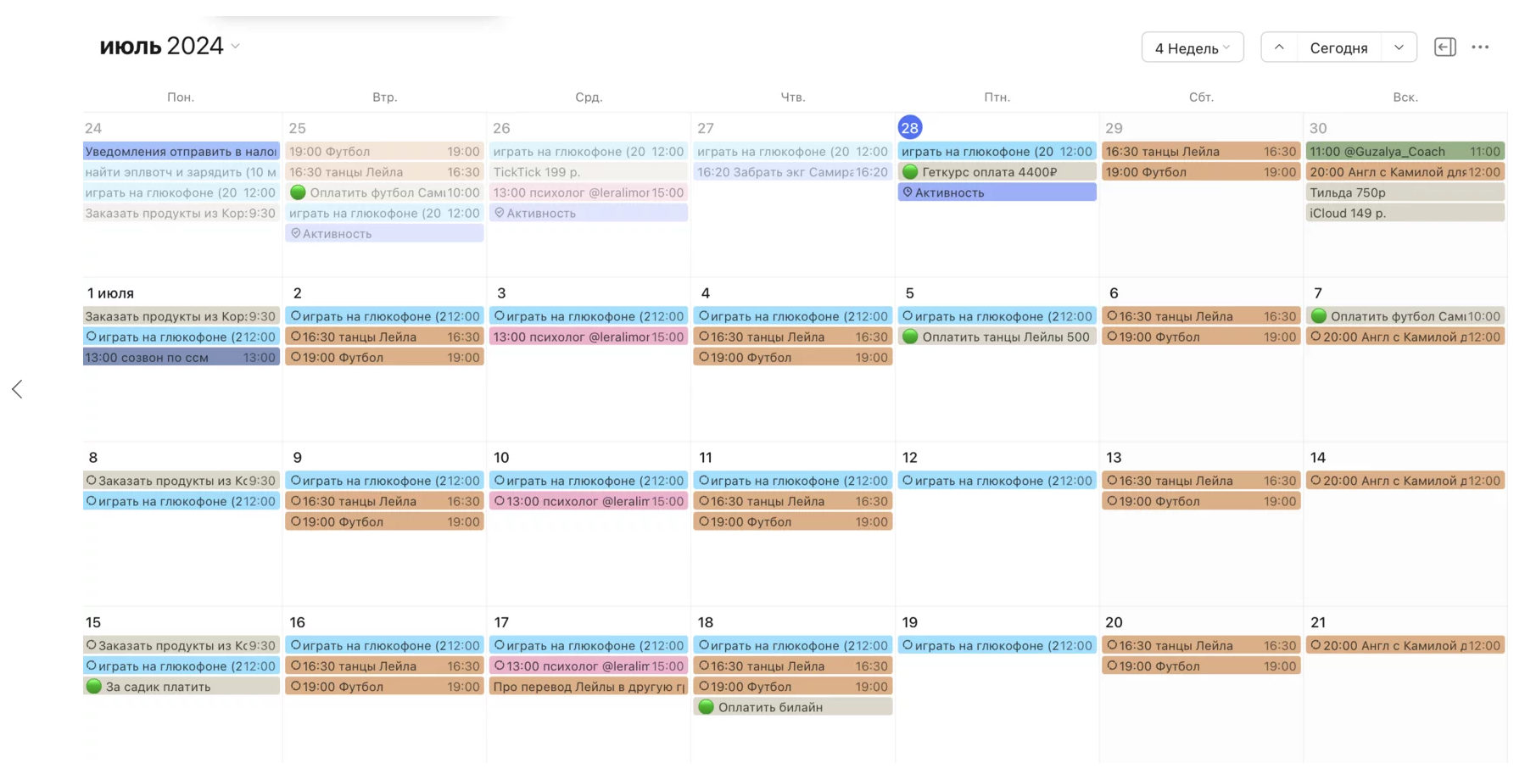Click green circle on Геткурс оплата 4400₽
The width and height of the screenshot is (1525, 774).
910,172
